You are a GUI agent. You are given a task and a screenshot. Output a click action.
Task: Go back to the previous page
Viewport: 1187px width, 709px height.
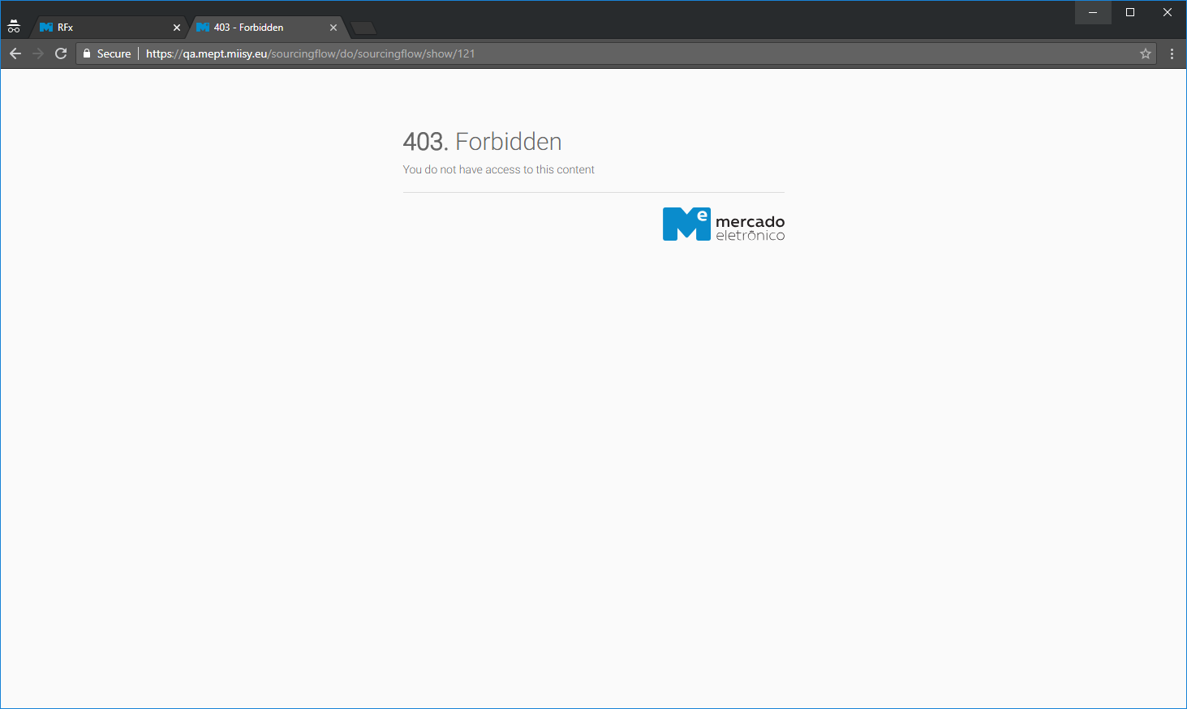coord(15,53)
